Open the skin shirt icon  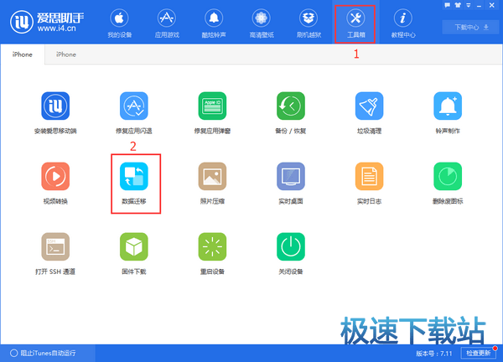(x=458, y=5)
